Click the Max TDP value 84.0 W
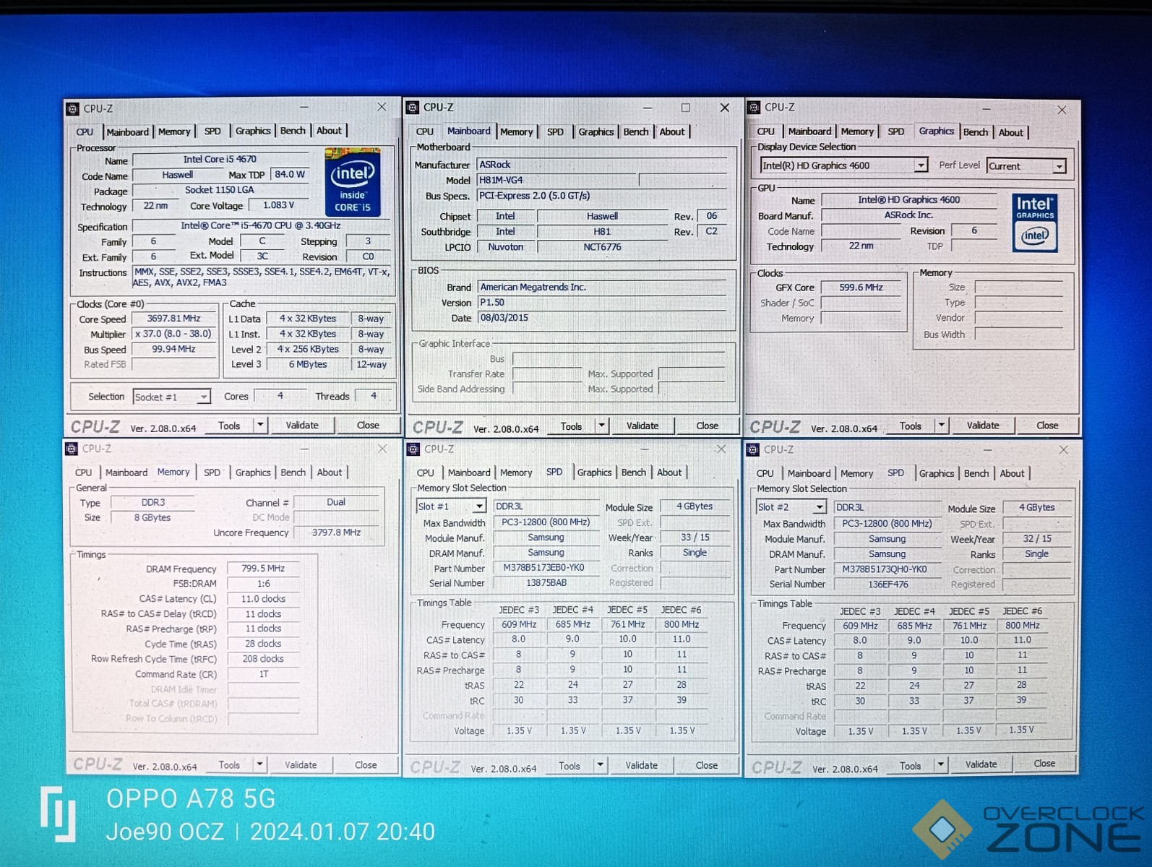This screenshot has width=1152, height=867. [x=289, y=174]
